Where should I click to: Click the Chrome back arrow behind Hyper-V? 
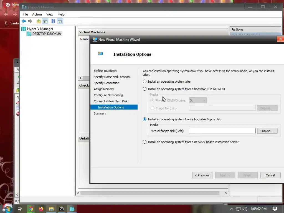(x=6, y=14)
